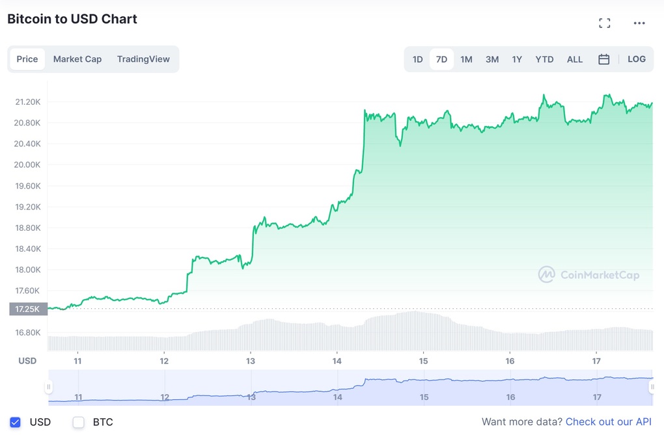Click the date 16 on the x-axis
Viewport: 664px width, 435px height.
(510, 361)
